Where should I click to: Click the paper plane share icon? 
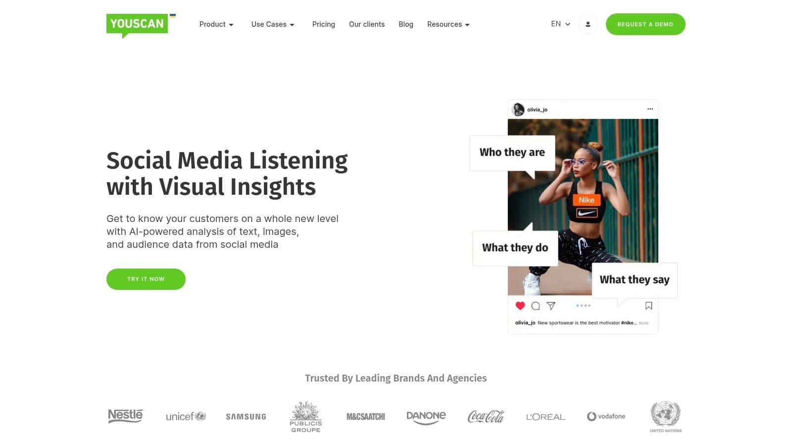click(551, 306)
